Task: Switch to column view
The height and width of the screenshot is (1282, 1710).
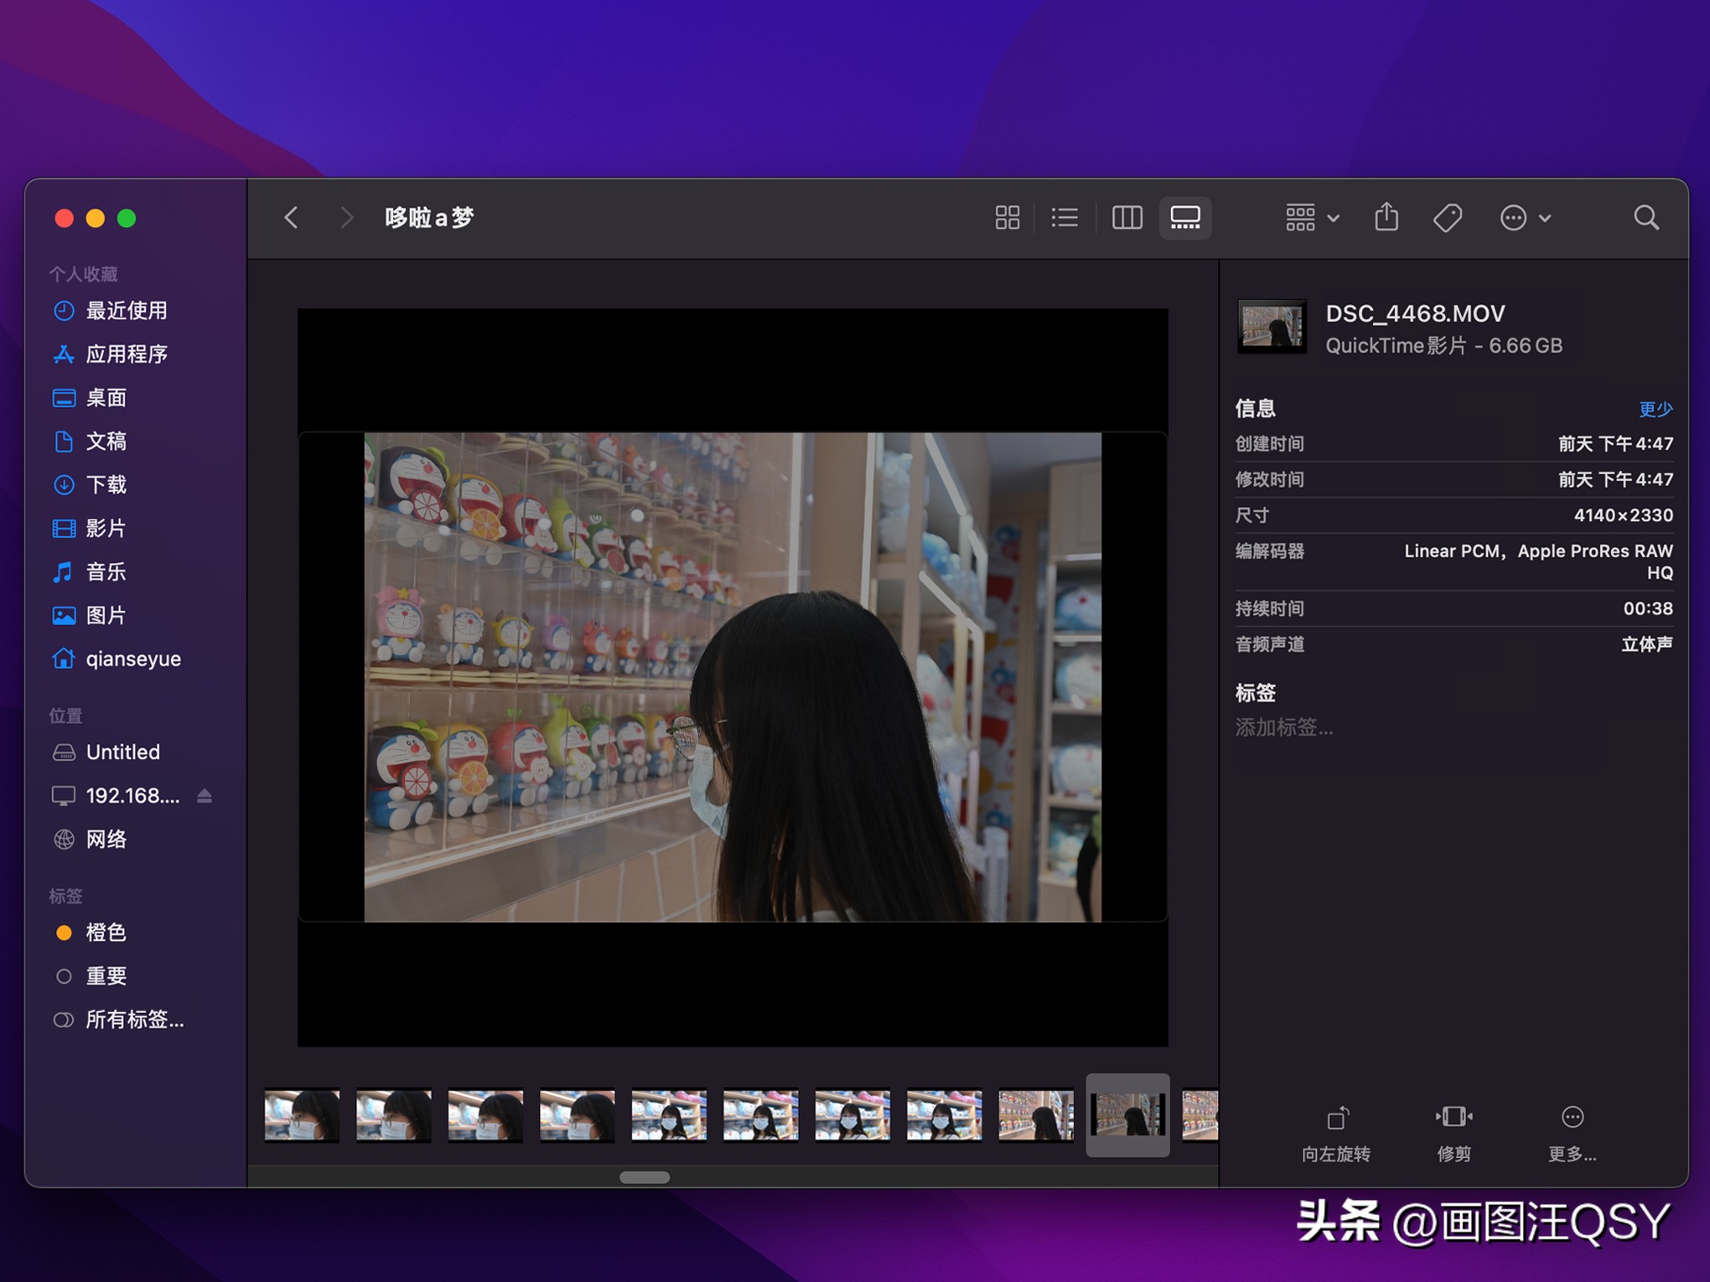Action: pyautogui.click(x=1127, y=218)
